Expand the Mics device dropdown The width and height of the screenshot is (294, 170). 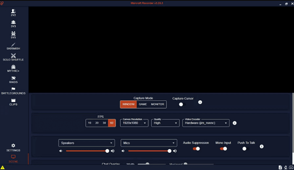(x=149, y=143)
